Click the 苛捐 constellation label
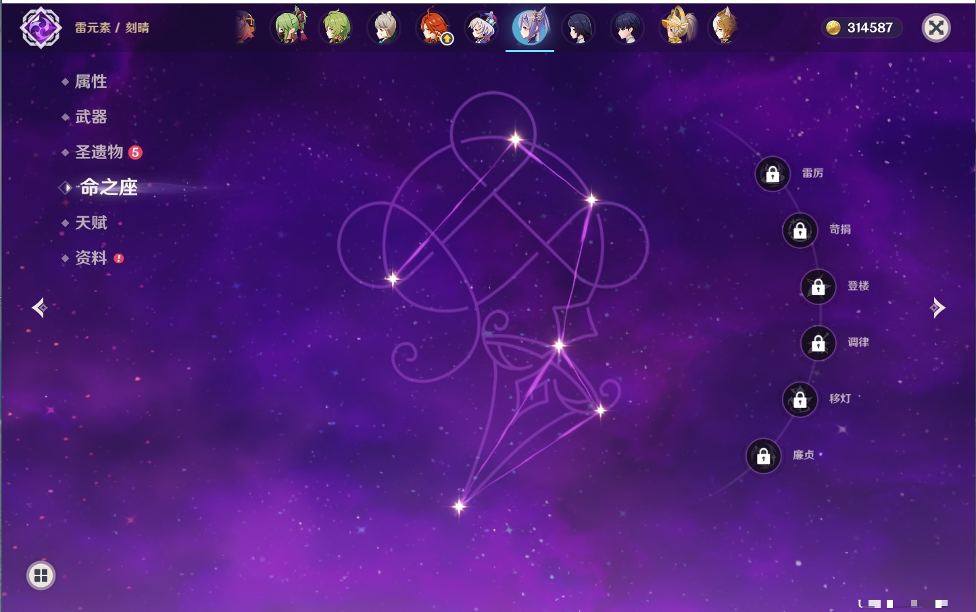This screenshot has height=612, width=976. pyautogui.click(x=840, y=229)
